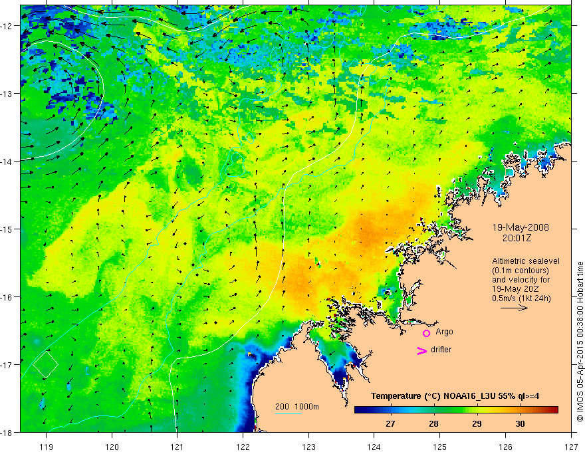
Task: Click the 0.5m/s velocity scale arrow
Action: pos(514,308)
